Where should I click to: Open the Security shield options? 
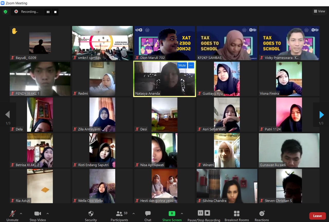[x=91, y=216]
